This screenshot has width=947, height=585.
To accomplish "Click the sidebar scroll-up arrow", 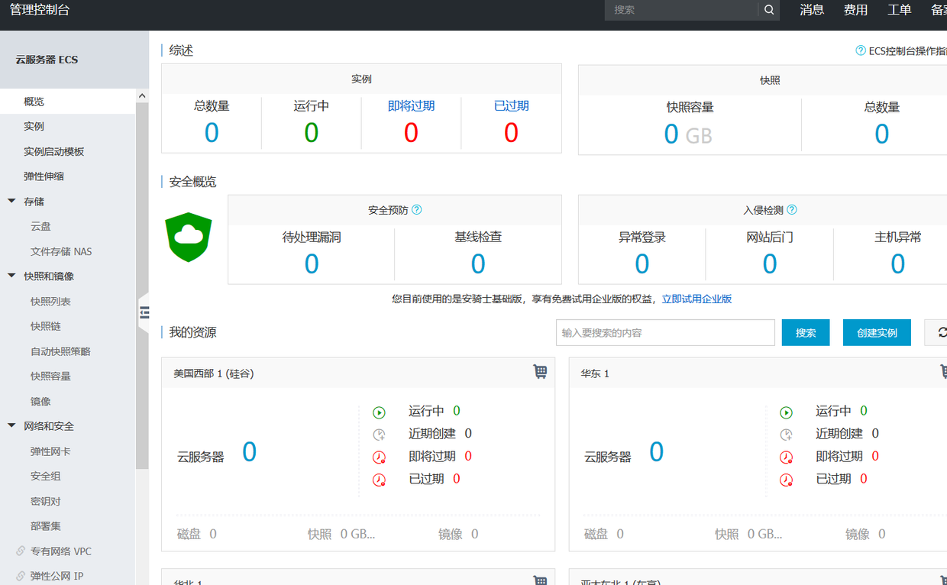I will 142,95.
